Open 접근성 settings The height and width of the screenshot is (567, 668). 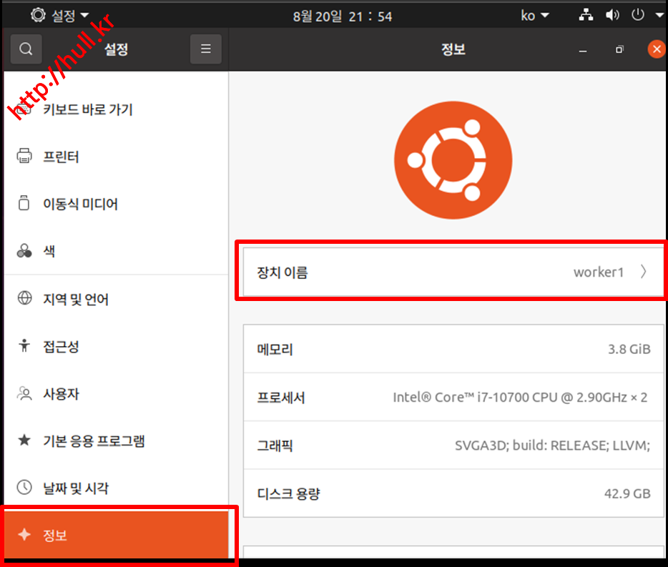116,346
